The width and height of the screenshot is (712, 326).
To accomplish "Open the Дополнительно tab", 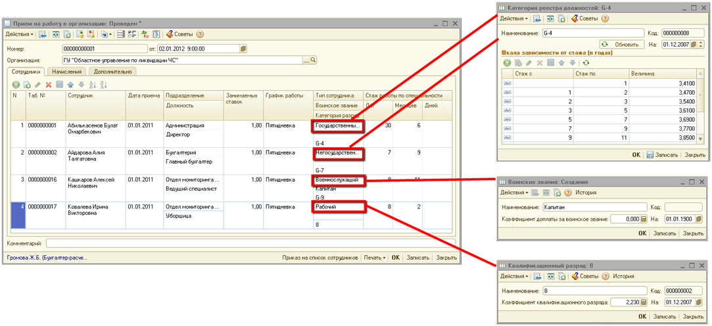I will pyautogui.click(x=114, y=72).
